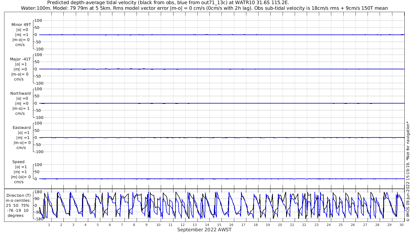Click day '20' on the time axis
This screenshot has width=413, height=236.
tap(280, 225)
